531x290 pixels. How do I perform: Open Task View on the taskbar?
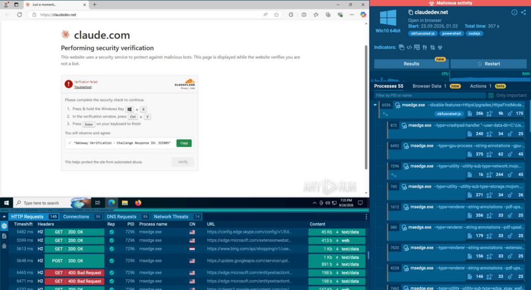click(x=97, y=203)
